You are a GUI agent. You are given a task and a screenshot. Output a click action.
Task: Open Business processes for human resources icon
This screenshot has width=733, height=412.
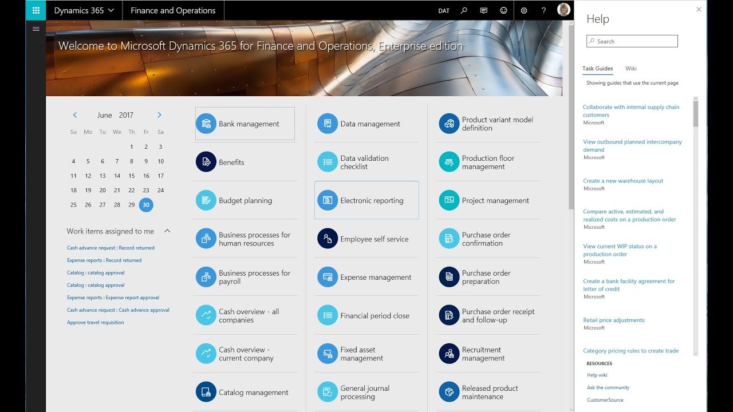[206, 239]
